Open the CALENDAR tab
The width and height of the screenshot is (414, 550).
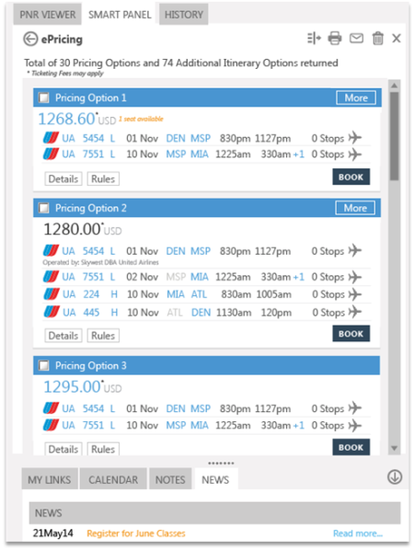(113, 479)
